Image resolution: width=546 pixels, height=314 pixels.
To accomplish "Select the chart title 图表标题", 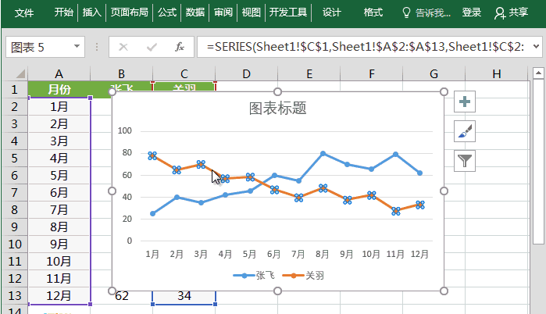I will 277,109.
